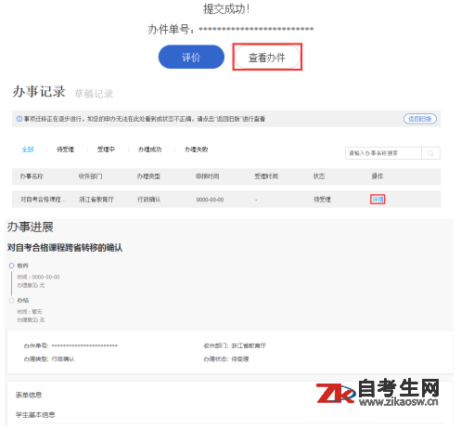Click the 收件 progress step marker
Viewport: 461px width, 429px height.
click(12, 266)
